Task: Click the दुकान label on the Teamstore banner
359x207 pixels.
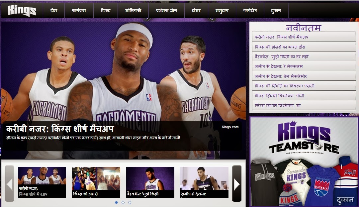Action: pyautogui.click(x=345, y=200)
